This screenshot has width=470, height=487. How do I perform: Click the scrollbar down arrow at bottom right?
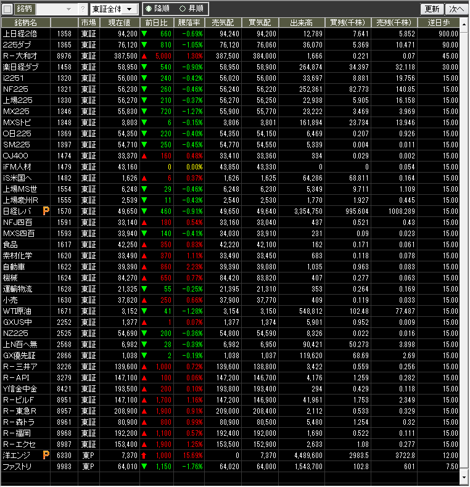(464, 478)
